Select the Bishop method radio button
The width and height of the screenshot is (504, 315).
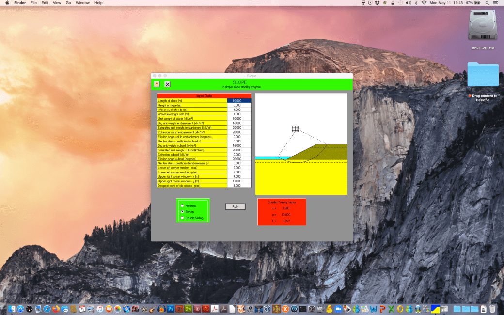(182, 212)
